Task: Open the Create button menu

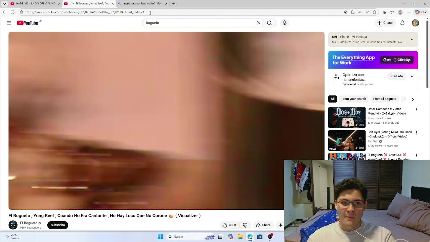Action: [x=385, y=23]
